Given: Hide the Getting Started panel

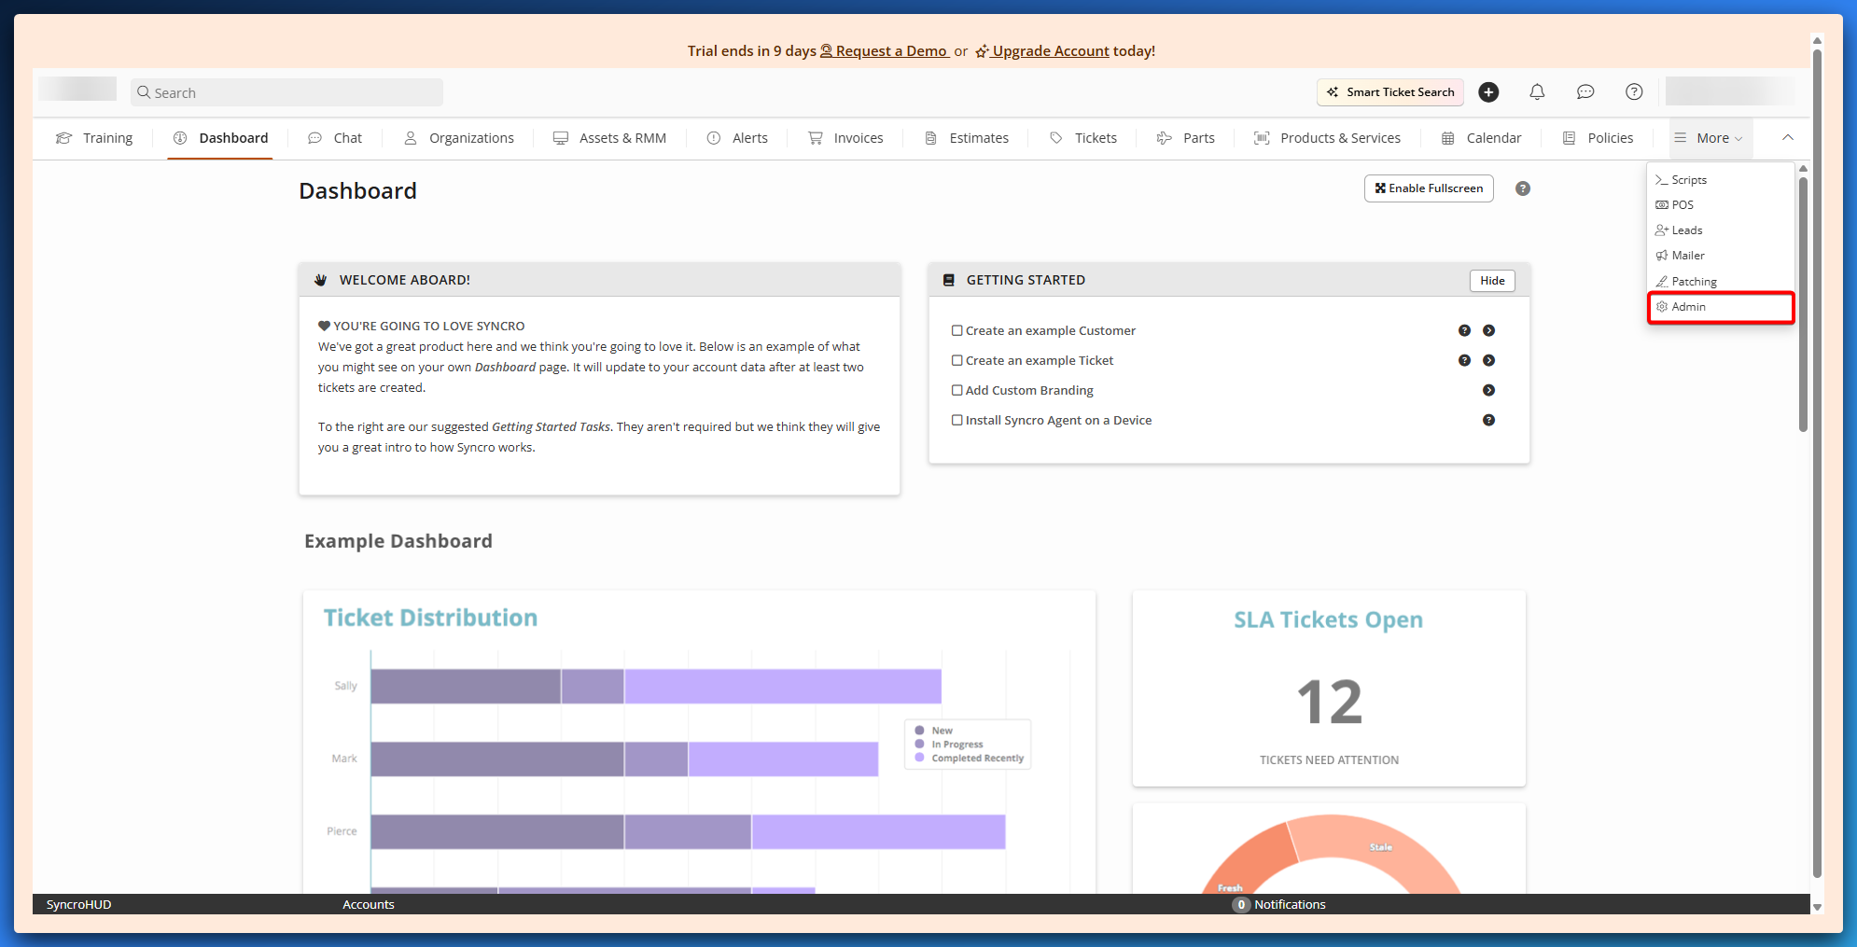Looking at the screenshot, I should pos(1492,281).
